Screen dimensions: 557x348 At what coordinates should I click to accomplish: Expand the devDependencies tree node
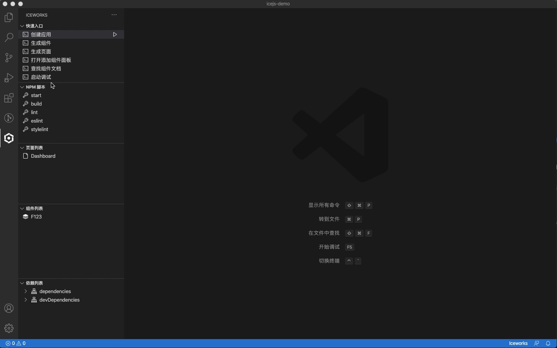click(26, 300)
